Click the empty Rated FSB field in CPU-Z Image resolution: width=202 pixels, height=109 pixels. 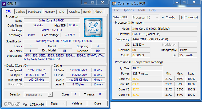coord(36,84)
